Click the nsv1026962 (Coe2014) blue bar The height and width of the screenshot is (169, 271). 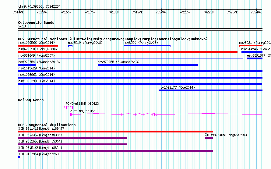[140, 78]
